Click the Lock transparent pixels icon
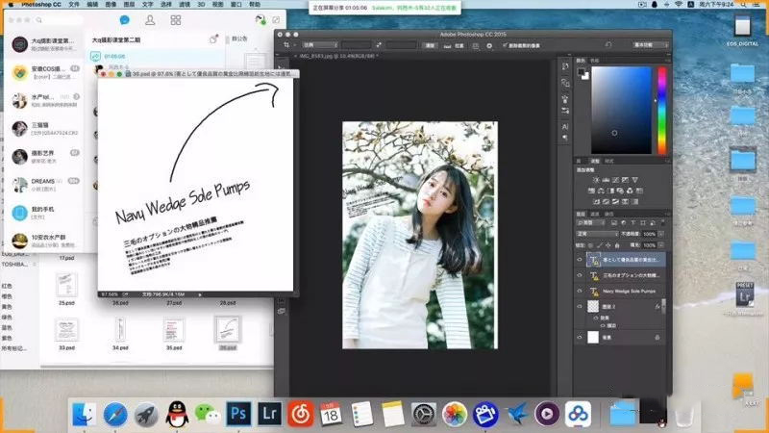The height and width of the screenshot is (433, 769). (x=590, y=245)
